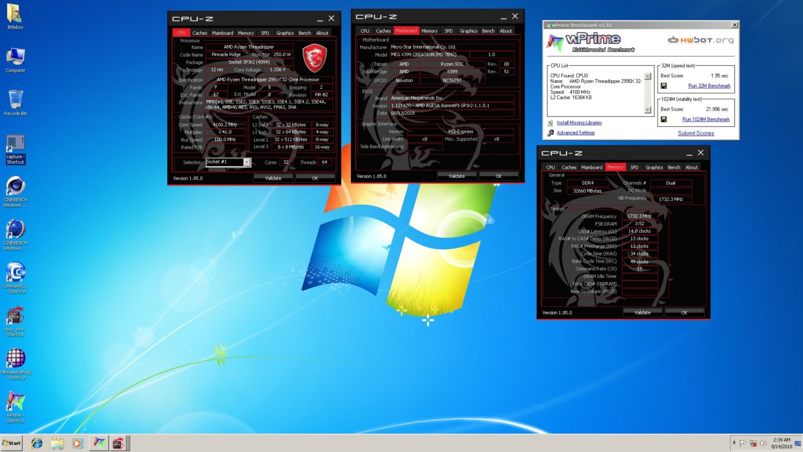803x452 pixels.
Task: Click the 1024M best score 21.996 sec
Action: (x=717, y=110)
